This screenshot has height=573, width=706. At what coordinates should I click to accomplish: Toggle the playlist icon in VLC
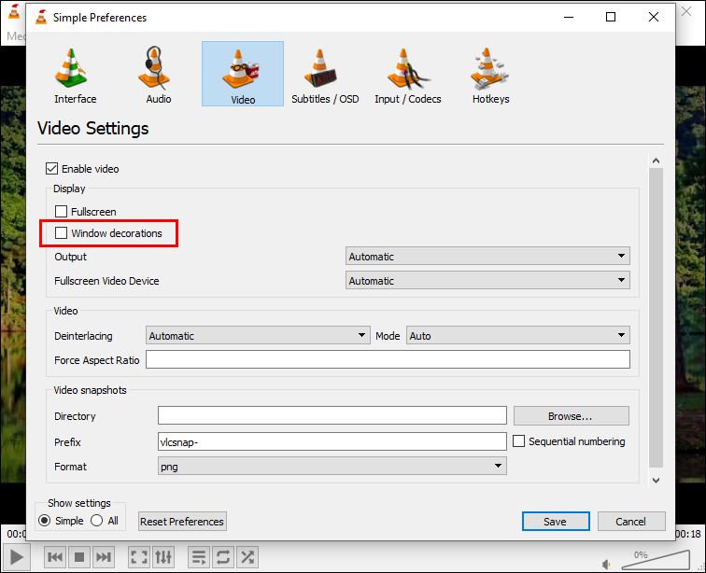coord(199,557)
